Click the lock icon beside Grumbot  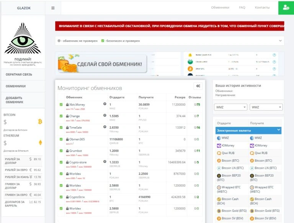[x=67, y=151]
